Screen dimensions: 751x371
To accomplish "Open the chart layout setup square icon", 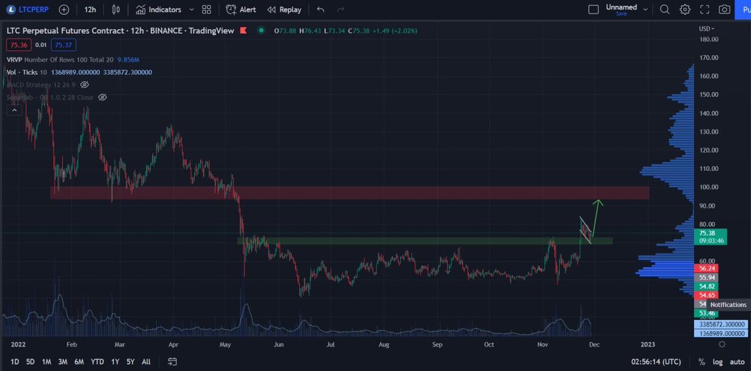I will (593, 9).
